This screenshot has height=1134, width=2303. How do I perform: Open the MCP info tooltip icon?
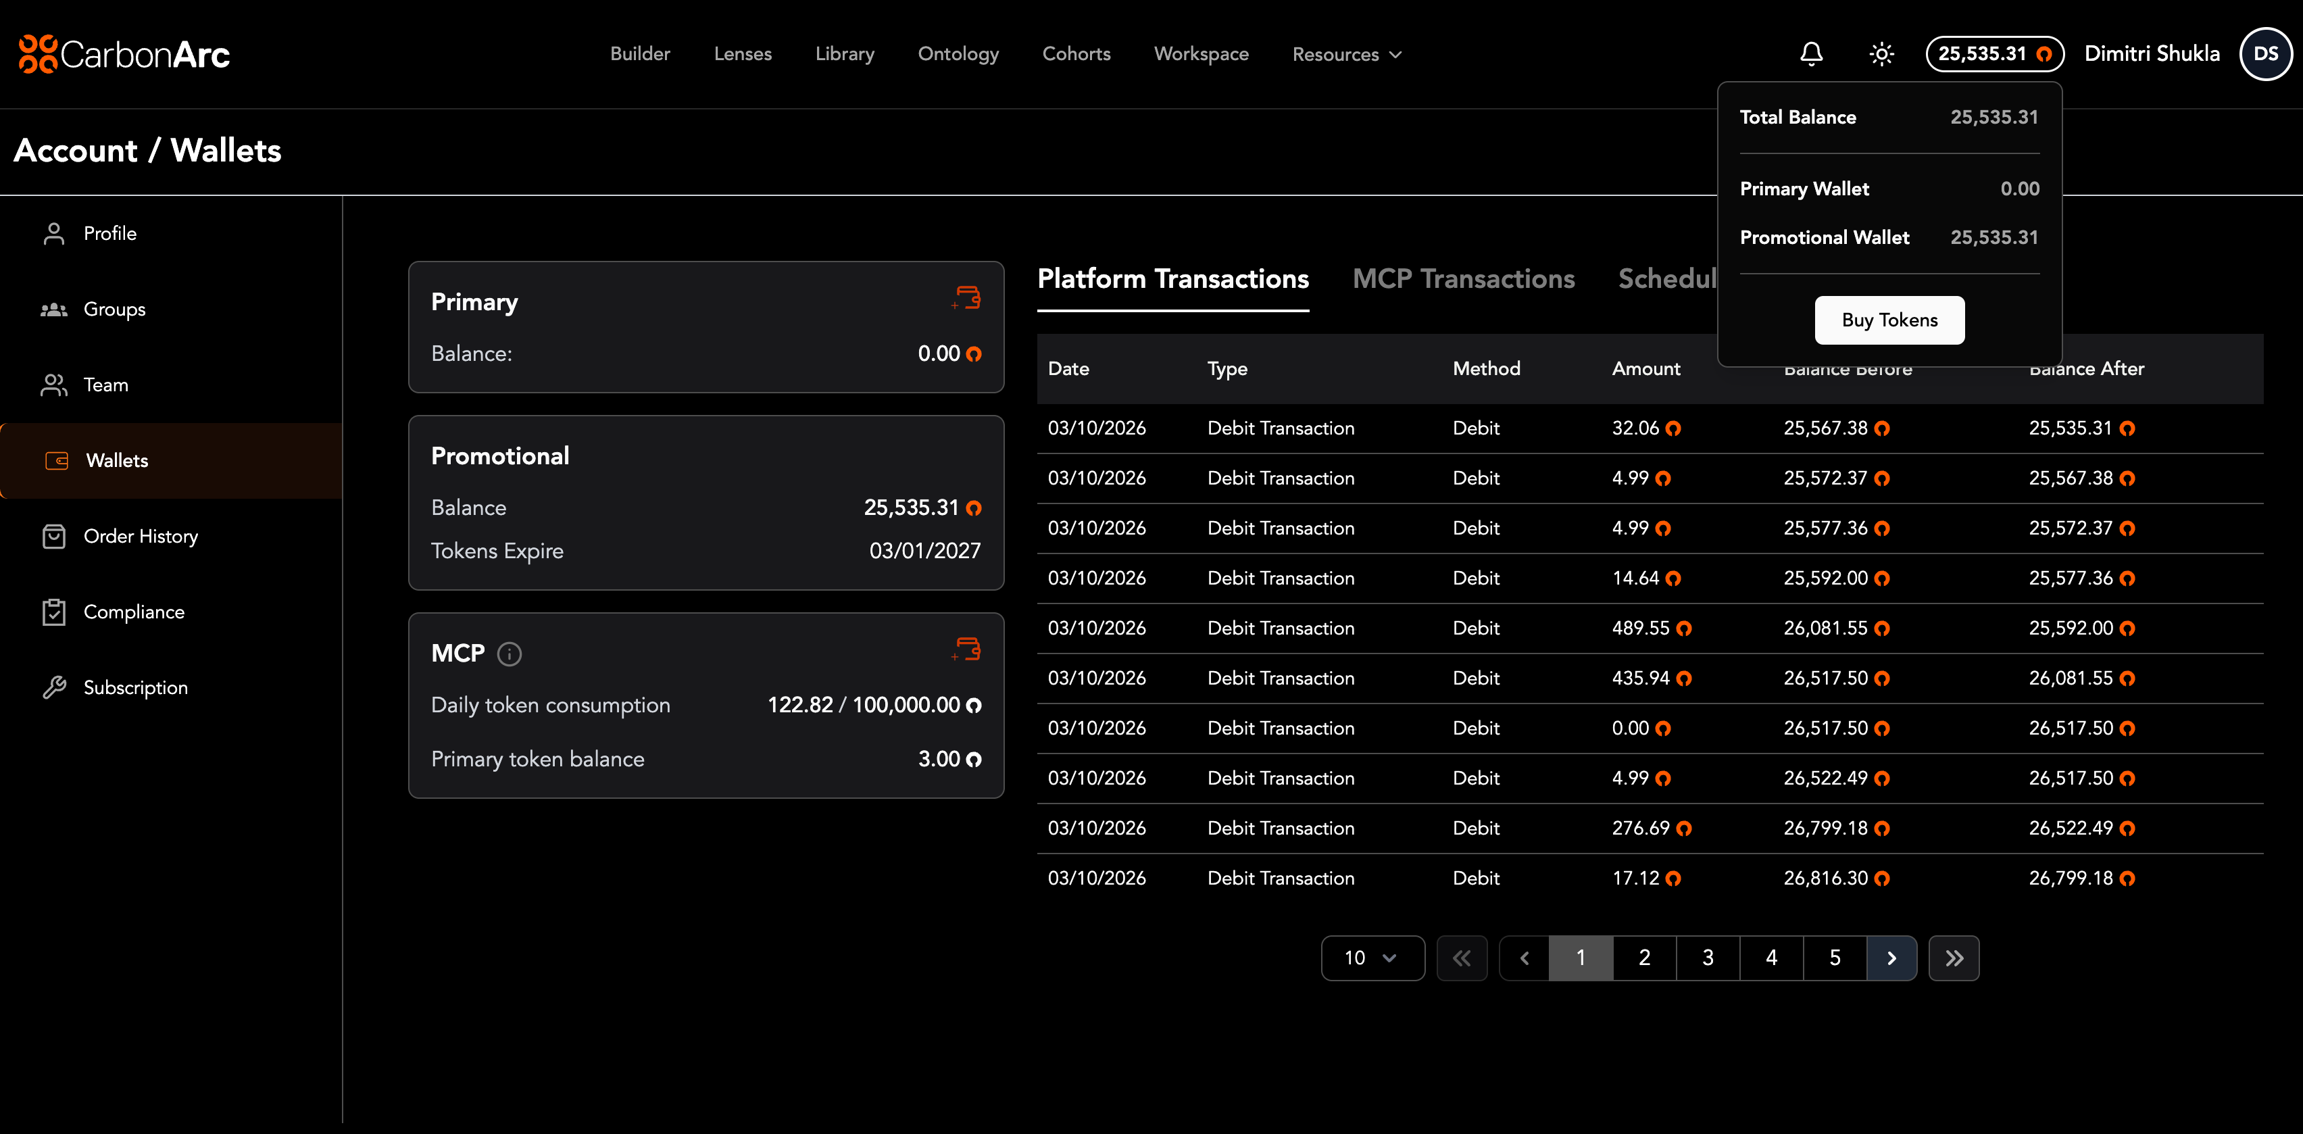point(510,654)
